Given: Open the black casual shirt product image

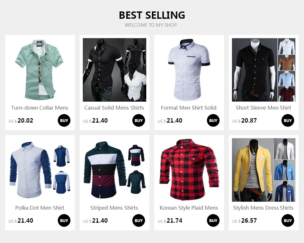Looking at the screenshot, I should 115,70.
